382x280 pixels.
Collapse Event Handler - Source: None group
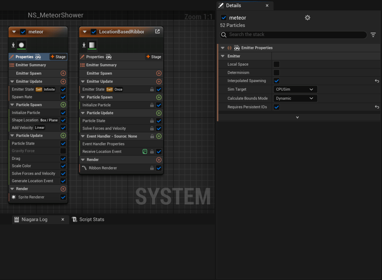83,136
